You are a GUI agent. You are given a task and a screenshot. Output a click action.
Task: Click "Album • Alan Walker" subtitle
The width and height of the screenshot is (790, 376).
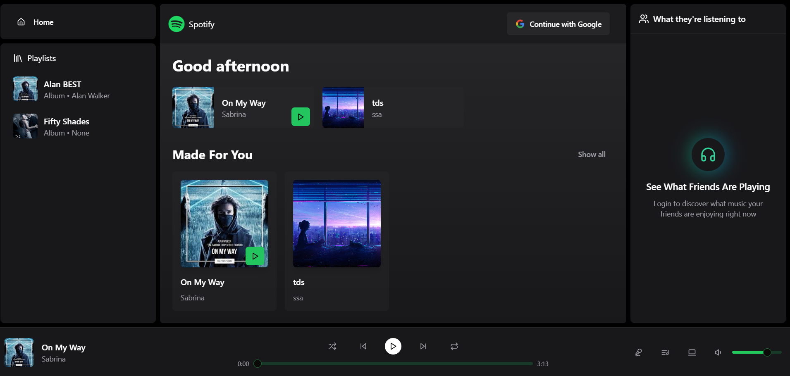[x=77, y=96]
